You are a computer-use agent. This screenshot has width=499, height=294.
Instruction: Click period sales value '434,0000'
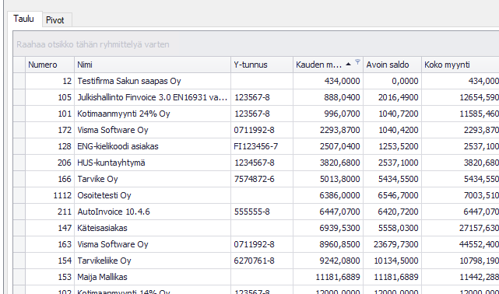(328, 81)
